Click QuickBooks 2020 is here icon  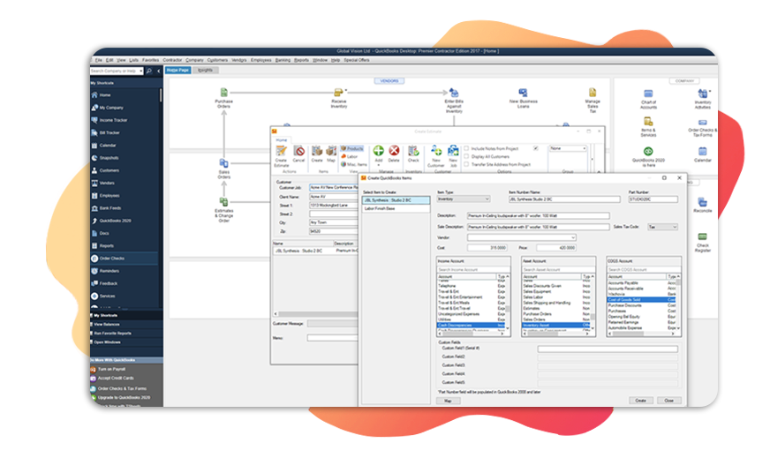pyautogui.click(x=648, y=151)
